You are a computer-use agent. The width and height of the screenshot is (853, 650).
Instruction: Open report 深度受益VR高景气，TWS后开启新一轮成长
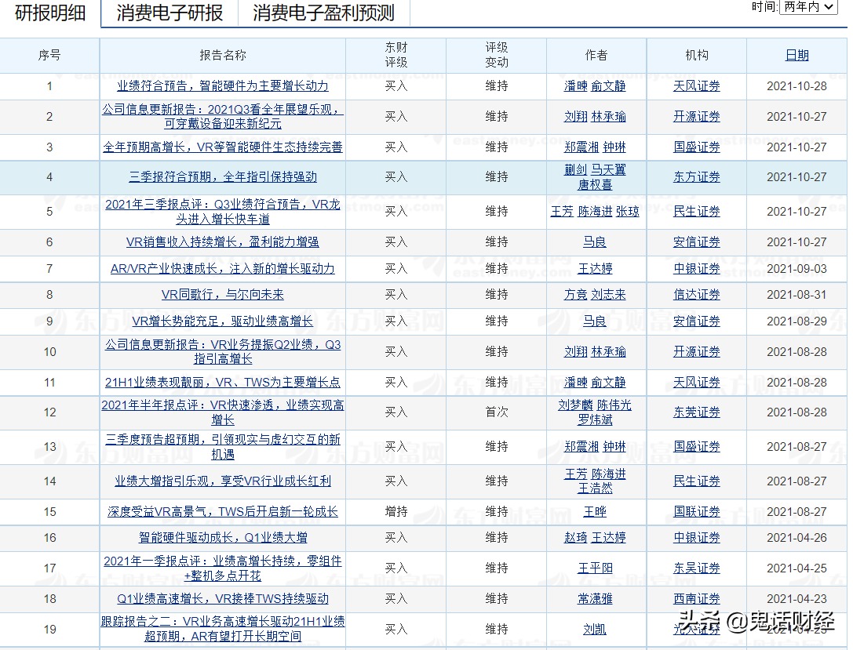(x=223, y=512)
